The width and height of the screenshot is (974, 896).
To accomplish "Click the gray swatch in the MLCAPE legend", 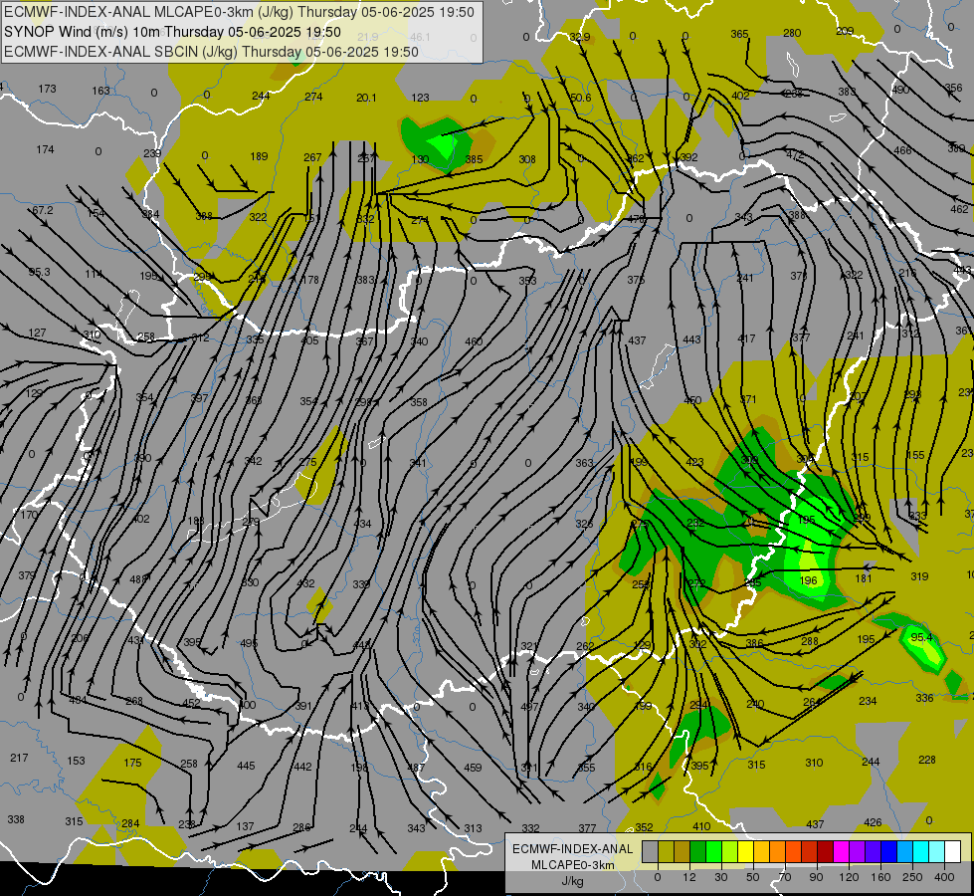I will (651, 852).
